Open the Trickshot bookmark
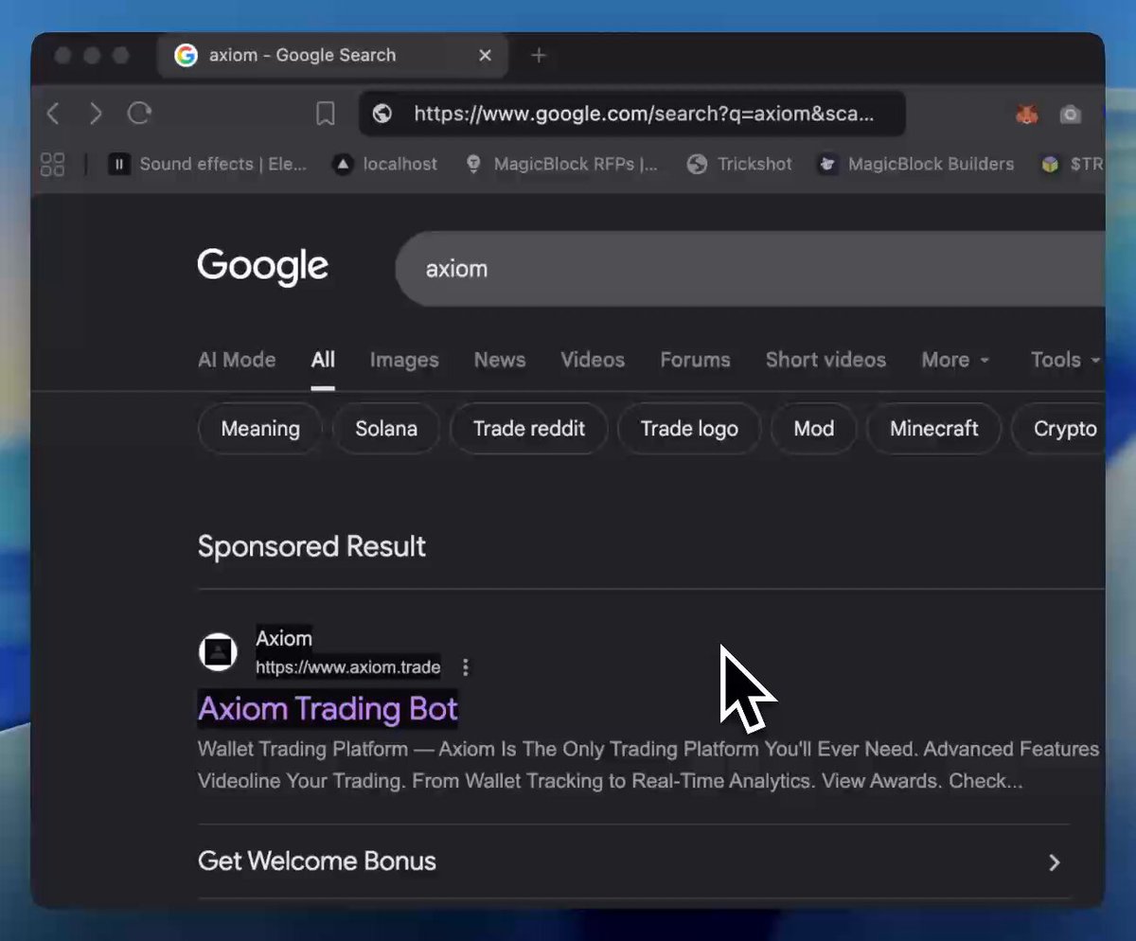This screenshot has height=941, width=1136. tap(739, 165)
